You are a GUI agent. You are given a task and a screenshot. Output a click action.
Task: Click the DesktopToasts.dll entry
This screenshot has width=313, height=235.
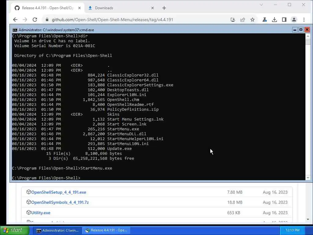pos(128,90)
